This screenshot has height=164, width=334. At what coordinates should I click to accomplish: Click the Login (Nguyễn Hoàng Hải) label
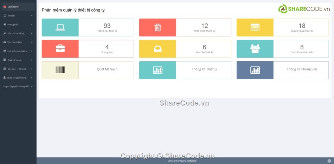16,87
